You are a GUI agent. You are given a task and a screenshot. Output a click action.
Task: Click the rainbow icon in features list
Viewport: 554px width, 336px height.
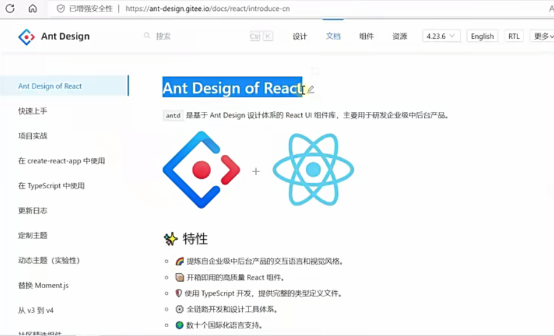[x=179, y=261]
